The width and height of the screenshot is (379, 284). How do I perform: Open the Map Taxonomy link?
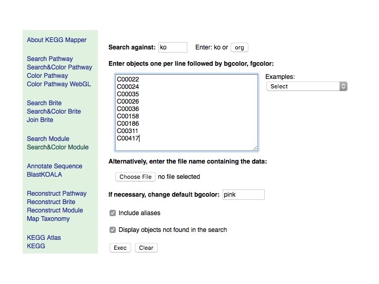(x=48, y=219)
